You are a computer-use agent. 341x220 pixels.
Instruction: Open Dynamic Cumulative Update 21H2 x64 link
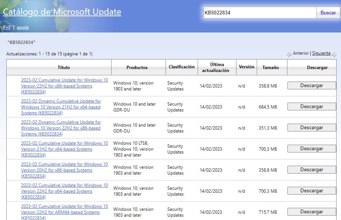[x=61, y=107]
